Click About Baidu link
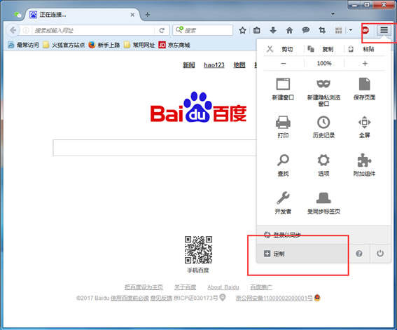 (x=223, y=287)
